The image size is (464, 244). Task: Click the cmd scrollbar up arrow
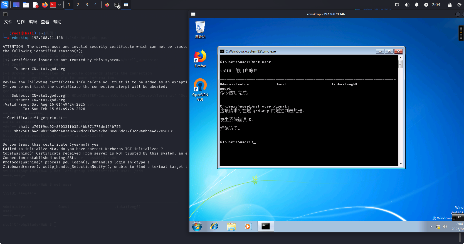tap(401, 58)
